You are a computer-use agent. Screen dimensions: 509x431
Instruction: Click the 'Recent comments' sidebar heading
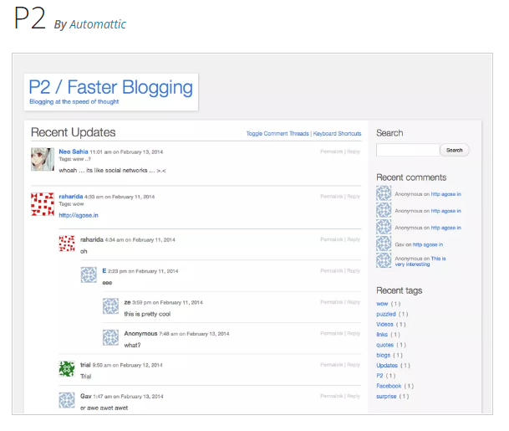(411, 177)
